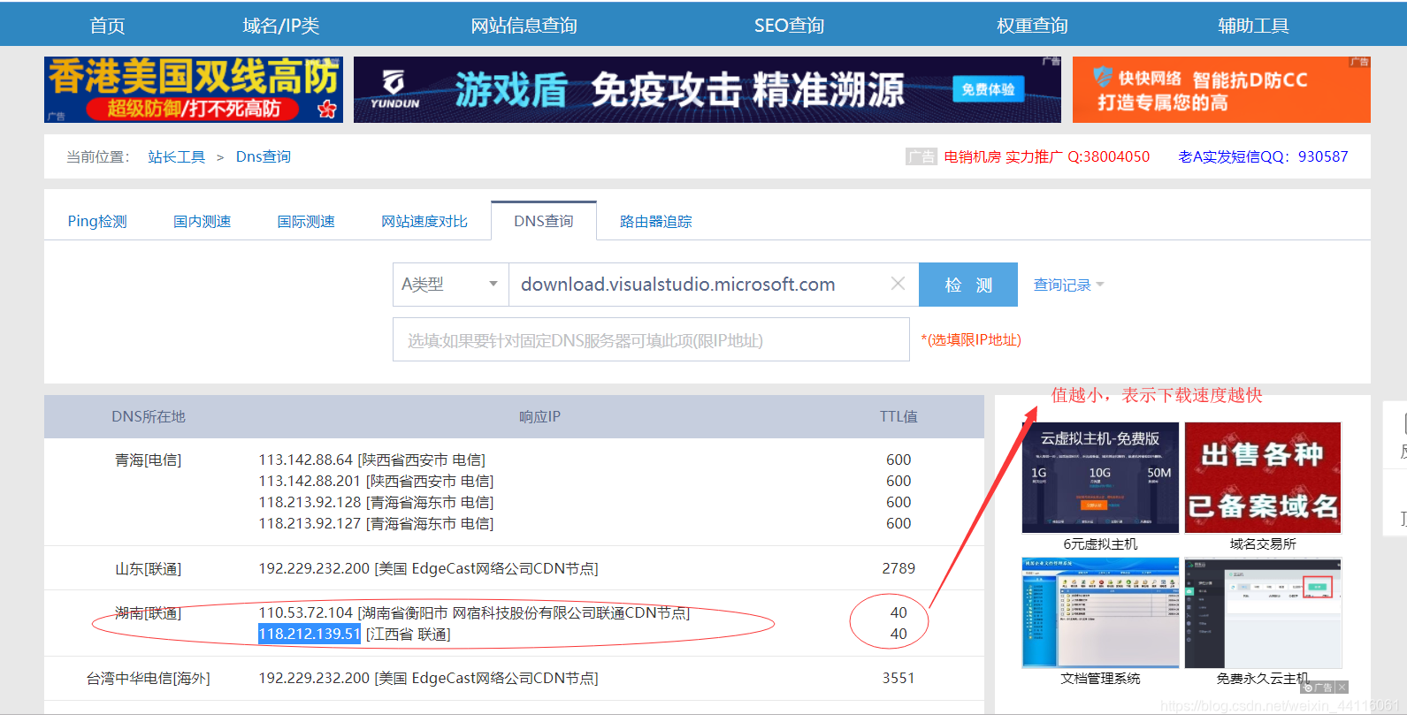Expand the A类型 record type dropdown
This screenshot has width=1407, height=722.
click(x=451, y=285)
